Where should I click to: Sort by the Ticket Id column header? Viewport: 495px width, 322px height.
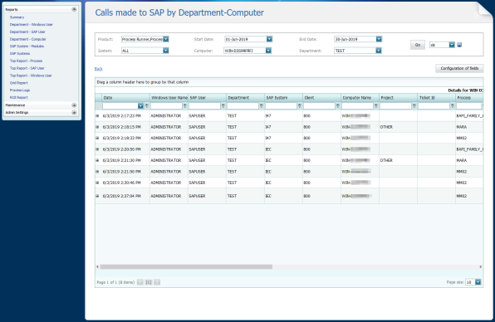click(436, 98)
